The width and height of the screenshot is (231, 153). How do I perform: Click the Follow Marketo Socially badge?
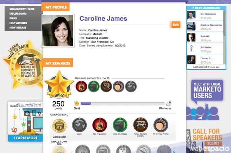[141, 125]
